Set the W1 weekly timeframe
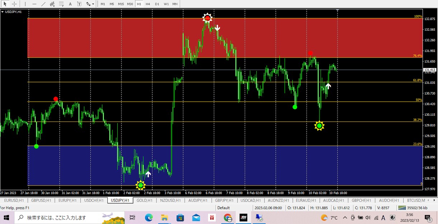Screen dimensions: 438x224 (x=166, y=4)
